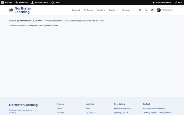Click the graduation cap logo icon
Viewport: 184px width, 115px height.
click(11, 10)
